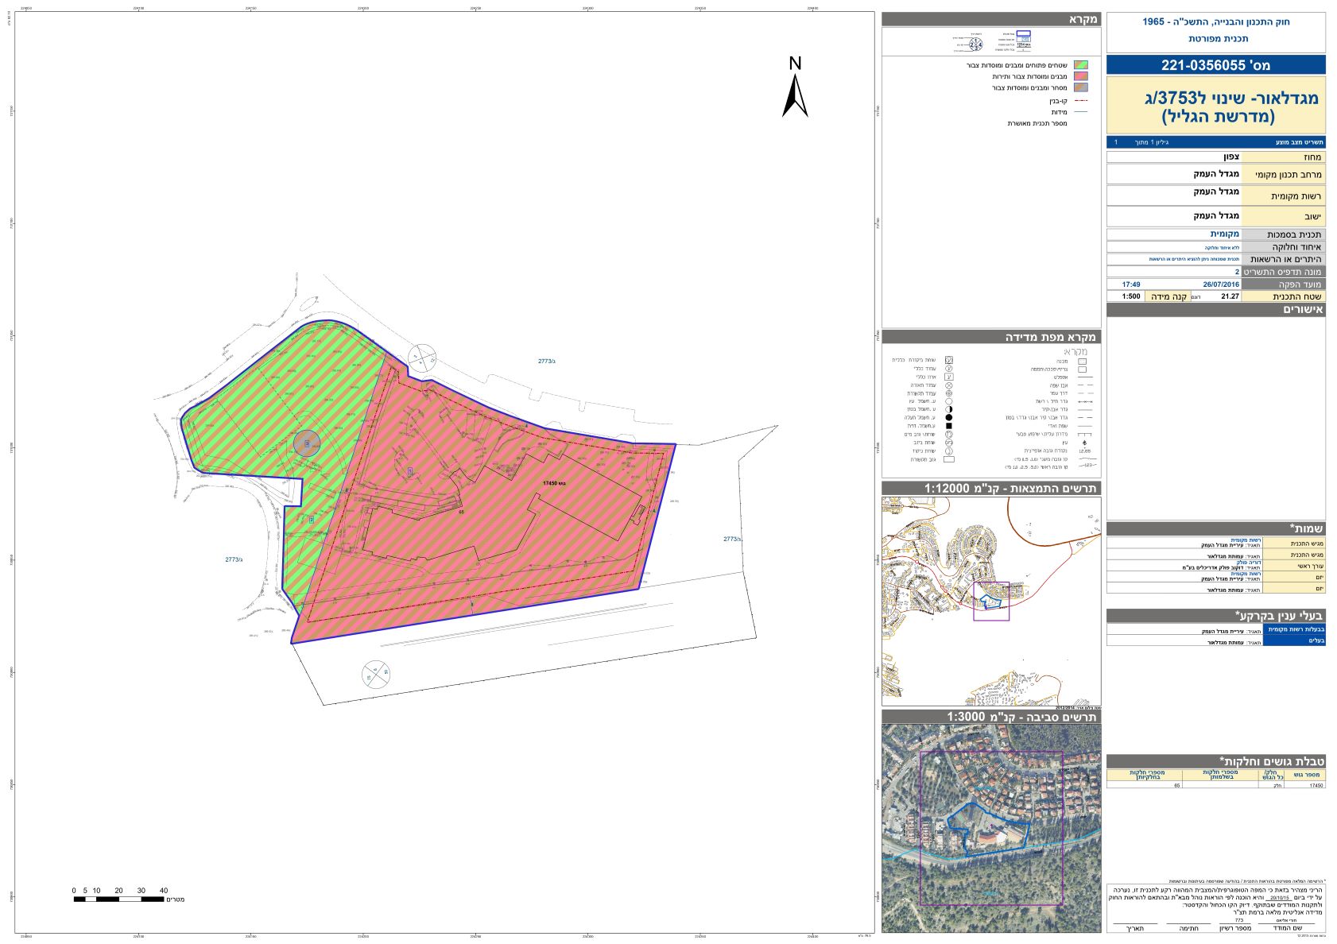Click the crossed-circle symbol north of the plan boundary
This screenshot has height=944, width=1337.
(422, 358)
